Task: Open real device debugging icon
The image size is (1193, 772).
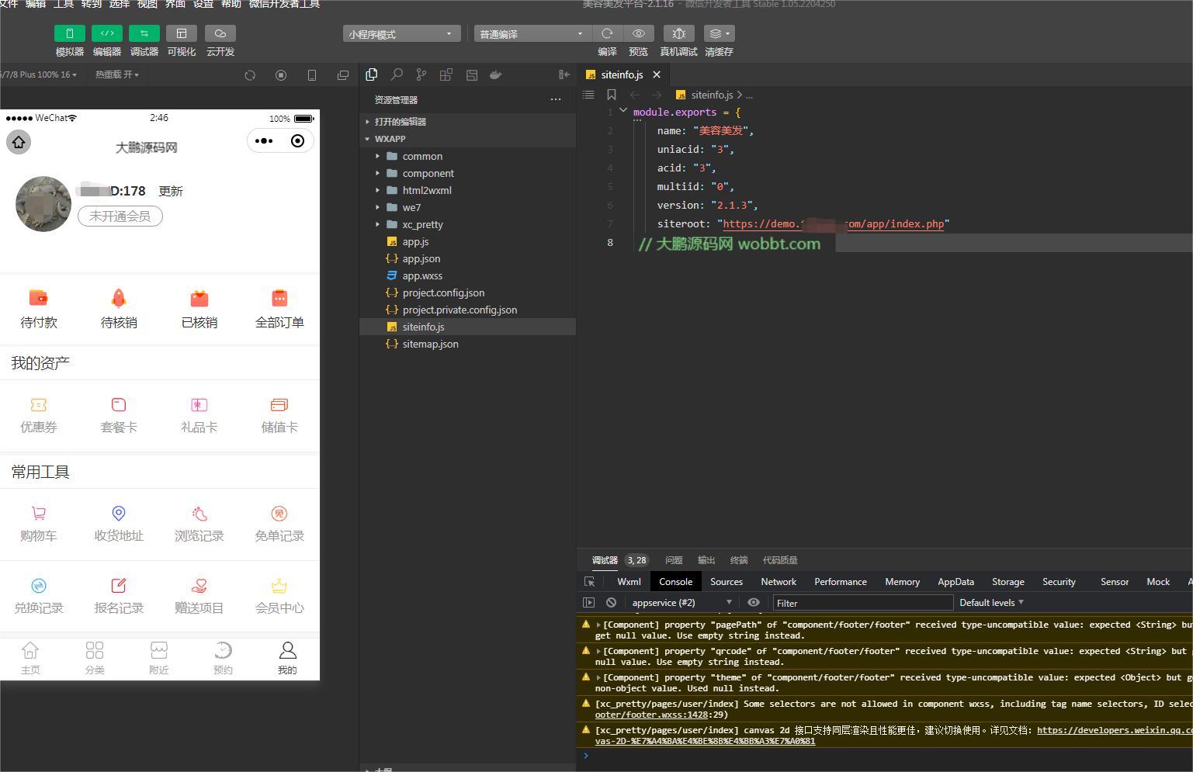Action: pos(678,33)
